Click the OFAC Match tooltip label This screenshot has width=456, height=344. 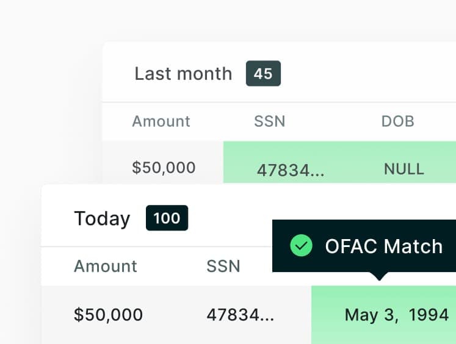tap(384, 246)
